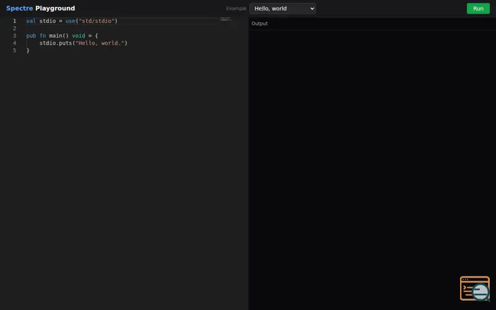Click the "Hello, world." string literal
The image size is (496, 310).
click(x=100, y=43)
